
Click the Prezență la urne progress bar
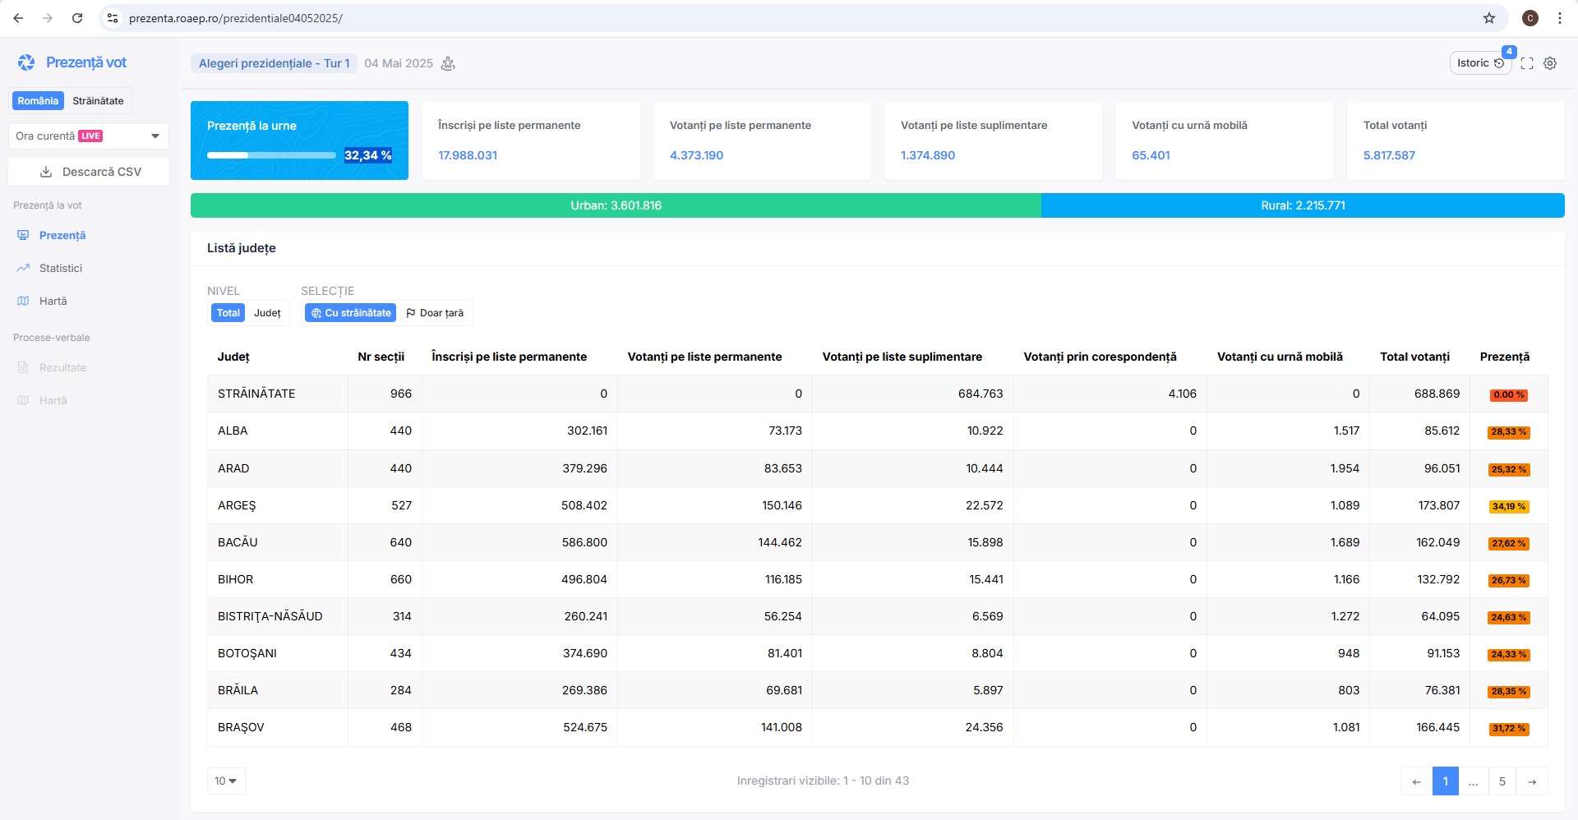[x=271, y=155]
